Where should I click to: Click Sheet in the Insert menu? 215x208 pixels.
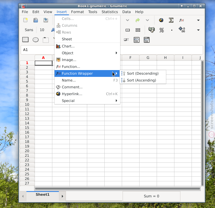click(87, 39)
